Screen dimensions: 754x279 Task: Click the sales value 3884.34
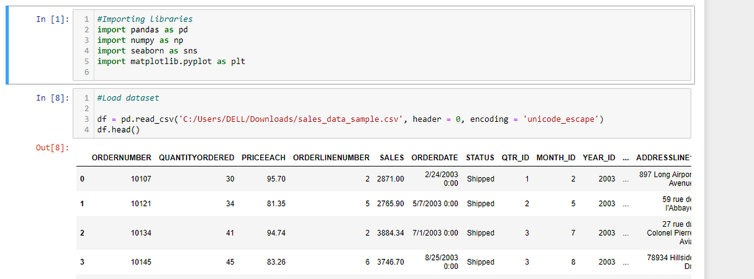390,233
